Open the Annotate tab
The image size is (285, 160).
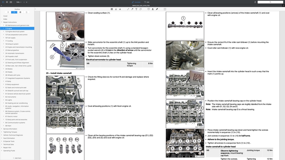[x=136, y=2]
